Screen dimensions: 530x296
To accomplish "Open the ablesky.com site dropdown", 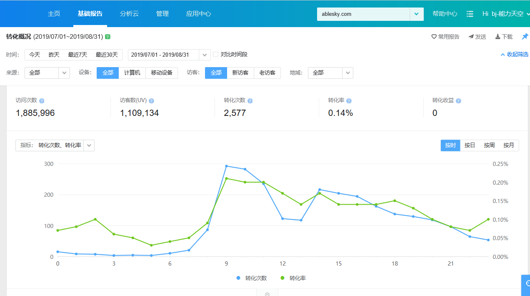I will click(x=416, y=14).
